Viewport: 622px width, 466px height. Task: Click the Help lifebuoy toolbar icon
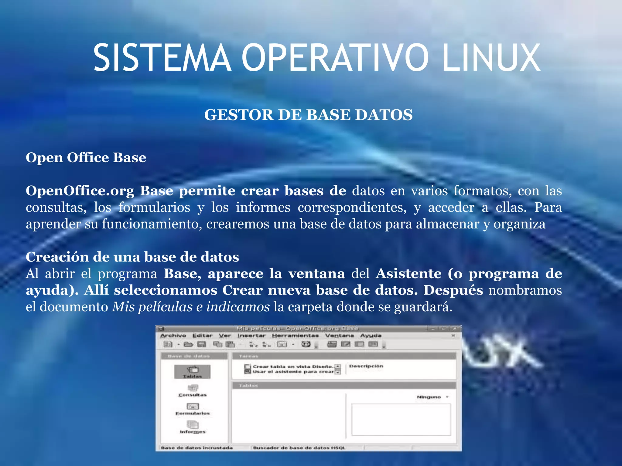pos(306,344)
